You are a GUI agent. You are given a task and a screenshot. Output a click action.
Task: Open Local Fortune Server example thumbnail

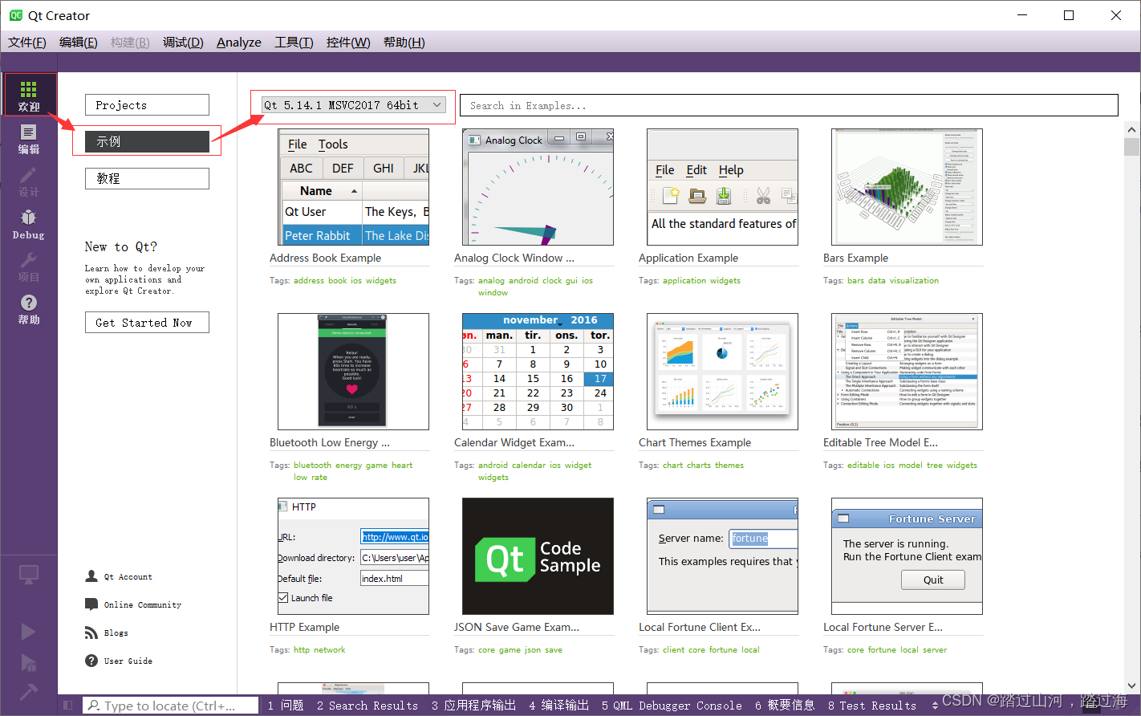click(x=907, y=556)
